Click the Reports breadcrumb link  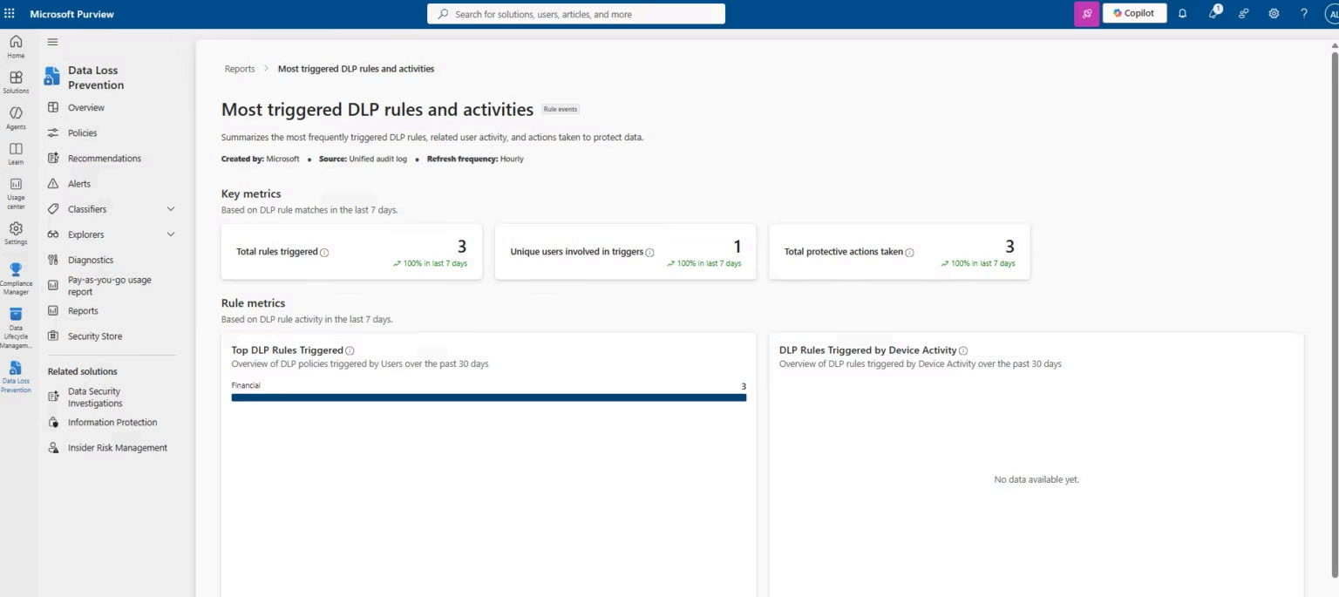240,69
